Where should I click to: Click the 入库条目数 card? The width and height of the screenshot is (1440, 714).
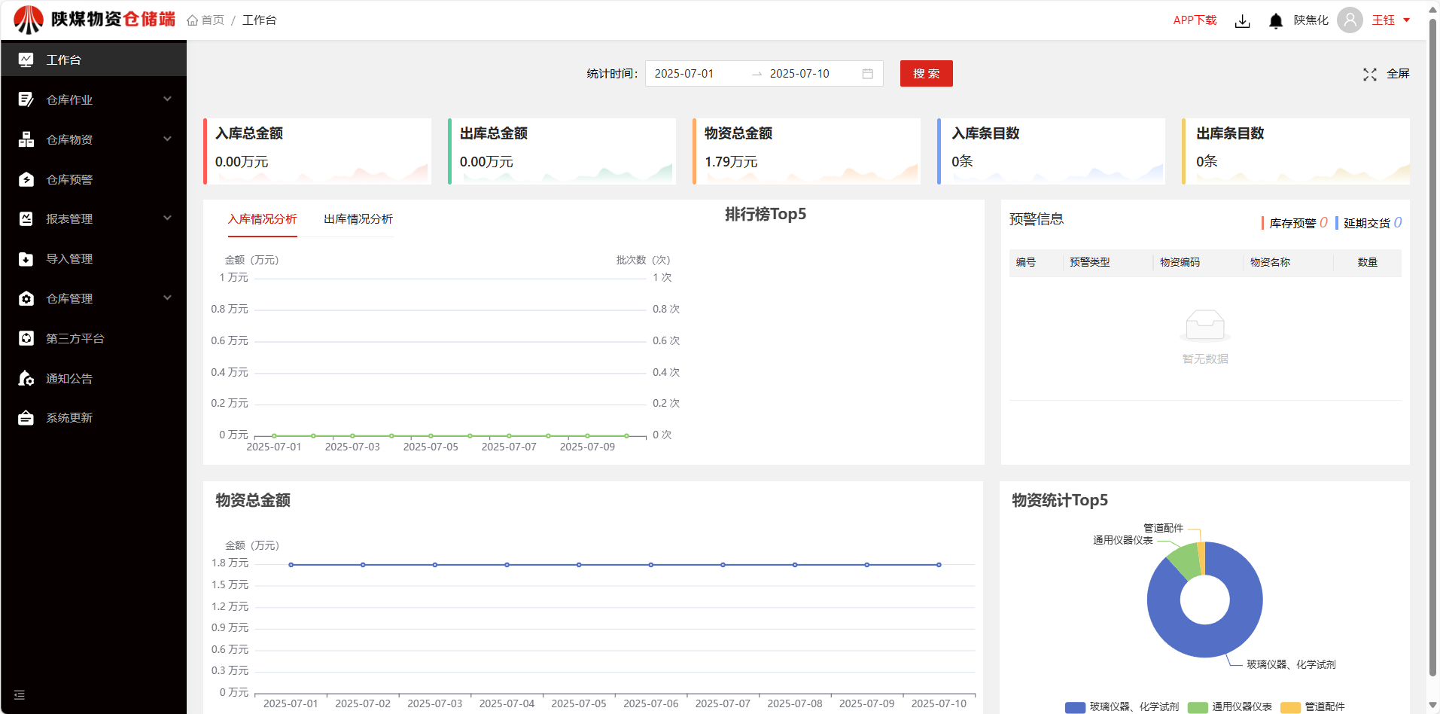click(1052, 151)
